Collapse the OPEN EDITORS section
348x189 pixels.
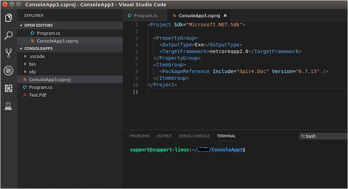coord(21,25)
